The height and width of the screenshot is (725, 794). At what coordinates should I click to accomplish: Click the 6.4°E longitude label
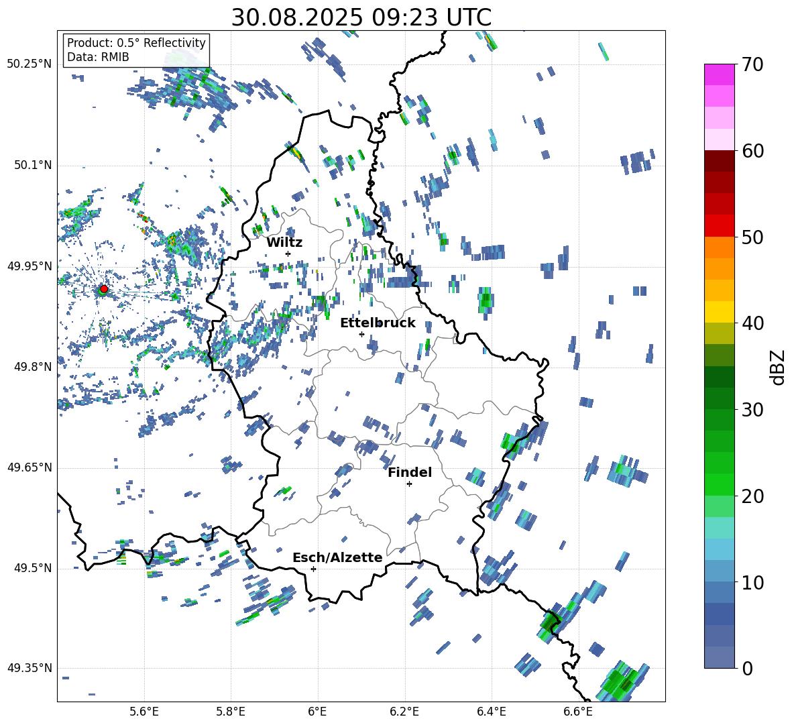(491, 712)
